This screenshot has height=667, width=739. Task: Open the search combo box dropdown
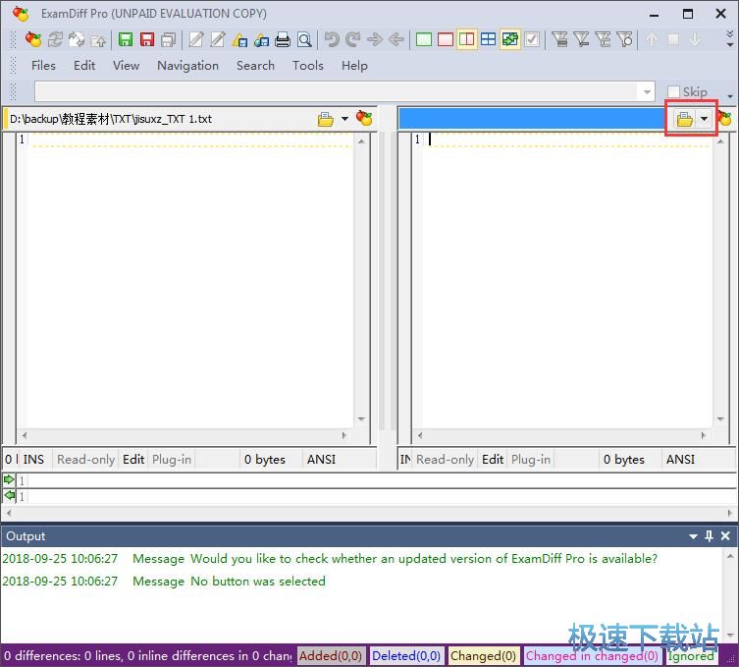[647, 92]
